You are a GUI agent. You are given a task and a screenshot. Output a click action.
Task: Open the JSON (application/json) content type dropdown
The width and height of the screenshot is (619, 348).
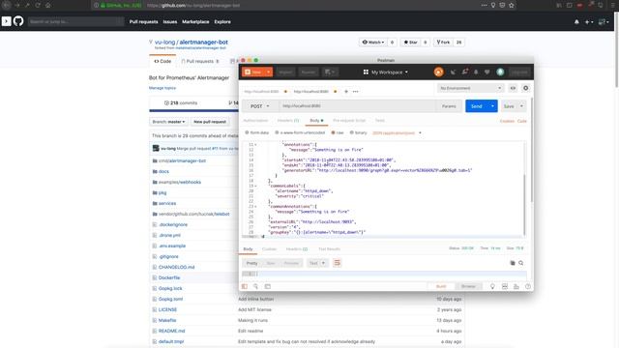(398, 133)
